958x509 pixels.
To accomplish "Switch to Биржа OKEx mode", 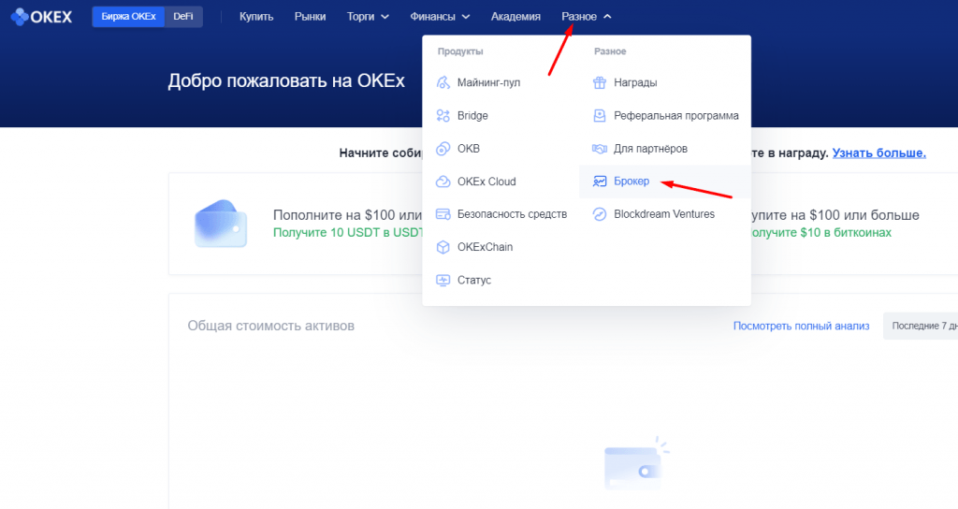I will (128, 17).
